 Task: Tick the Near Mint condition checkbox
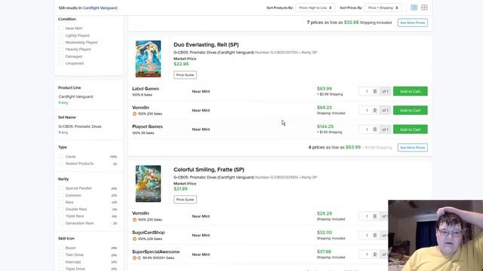(61, 29)
